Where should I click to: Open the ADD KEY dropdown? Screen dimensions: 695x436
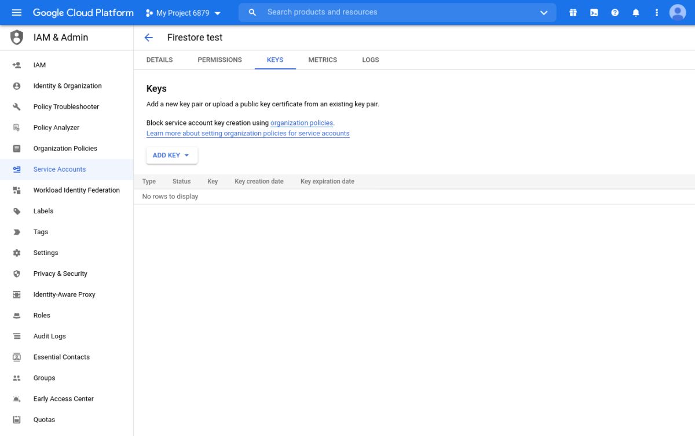pyautogui.click(x=172, y=156)
